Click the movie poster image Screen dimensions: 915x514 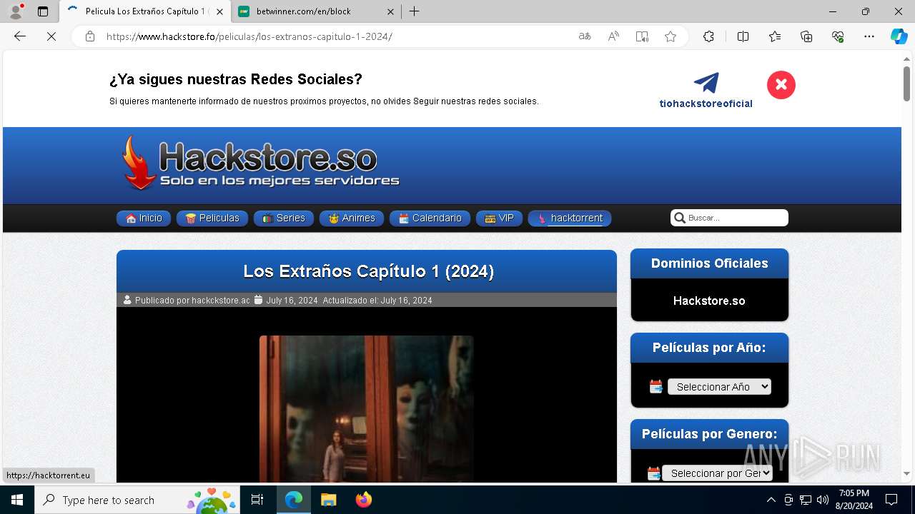(366, 409)
